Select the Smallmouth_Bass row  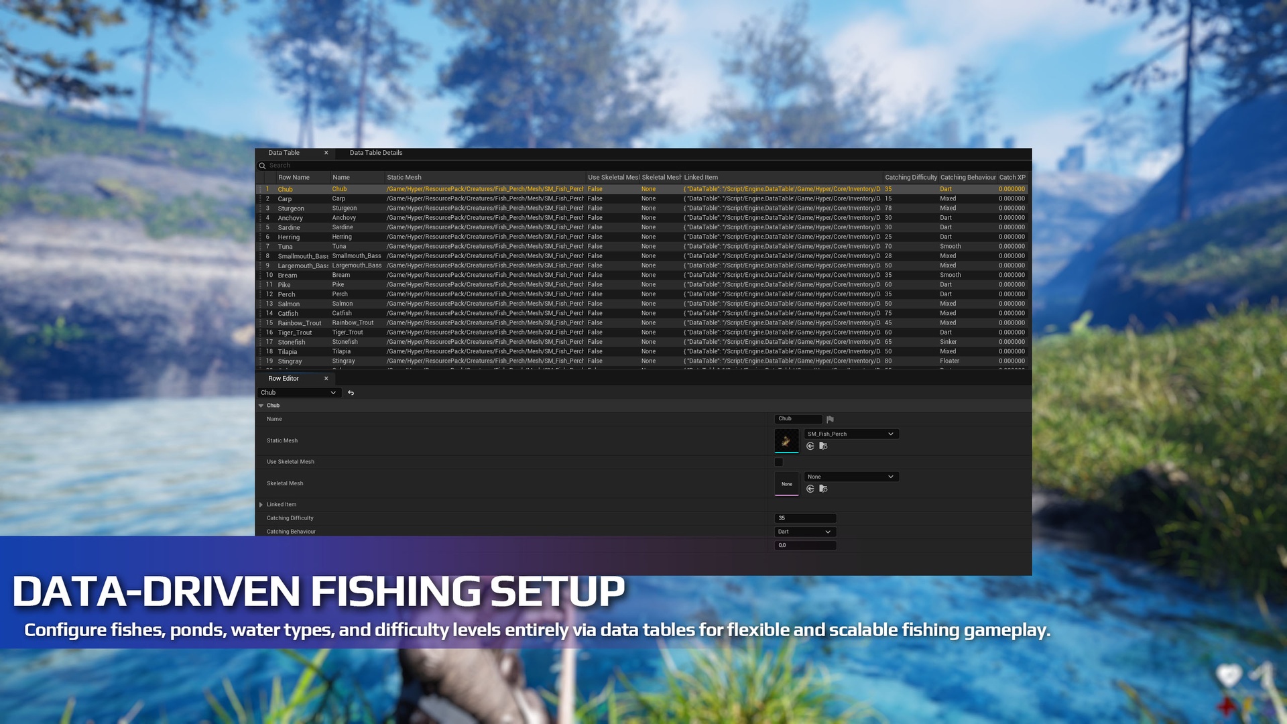[x=643, y=256]
